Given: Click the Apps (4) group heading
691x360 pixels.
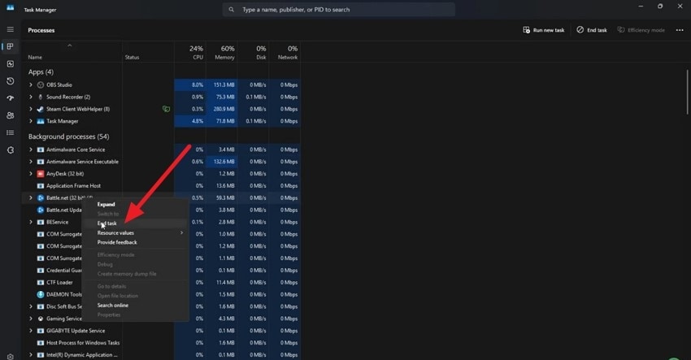Looking at the screenshot, I should 41,72.
